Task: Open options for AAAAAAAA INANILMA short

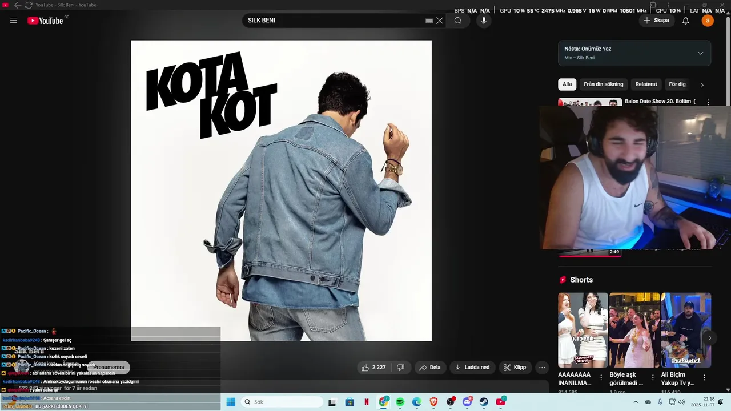Action: 601,378
